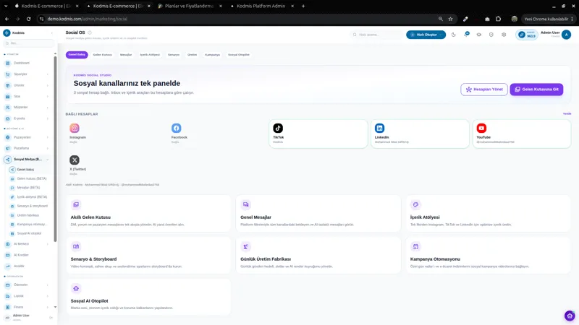
Task: Open settings gear in top bar
Action: point(504,35)
